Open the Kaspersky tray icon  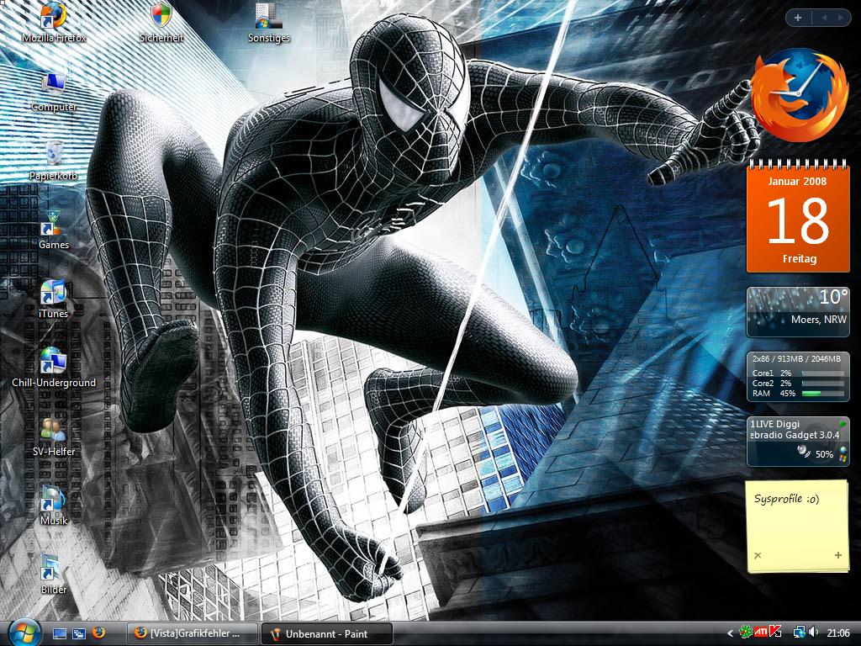tap(775, 633)
